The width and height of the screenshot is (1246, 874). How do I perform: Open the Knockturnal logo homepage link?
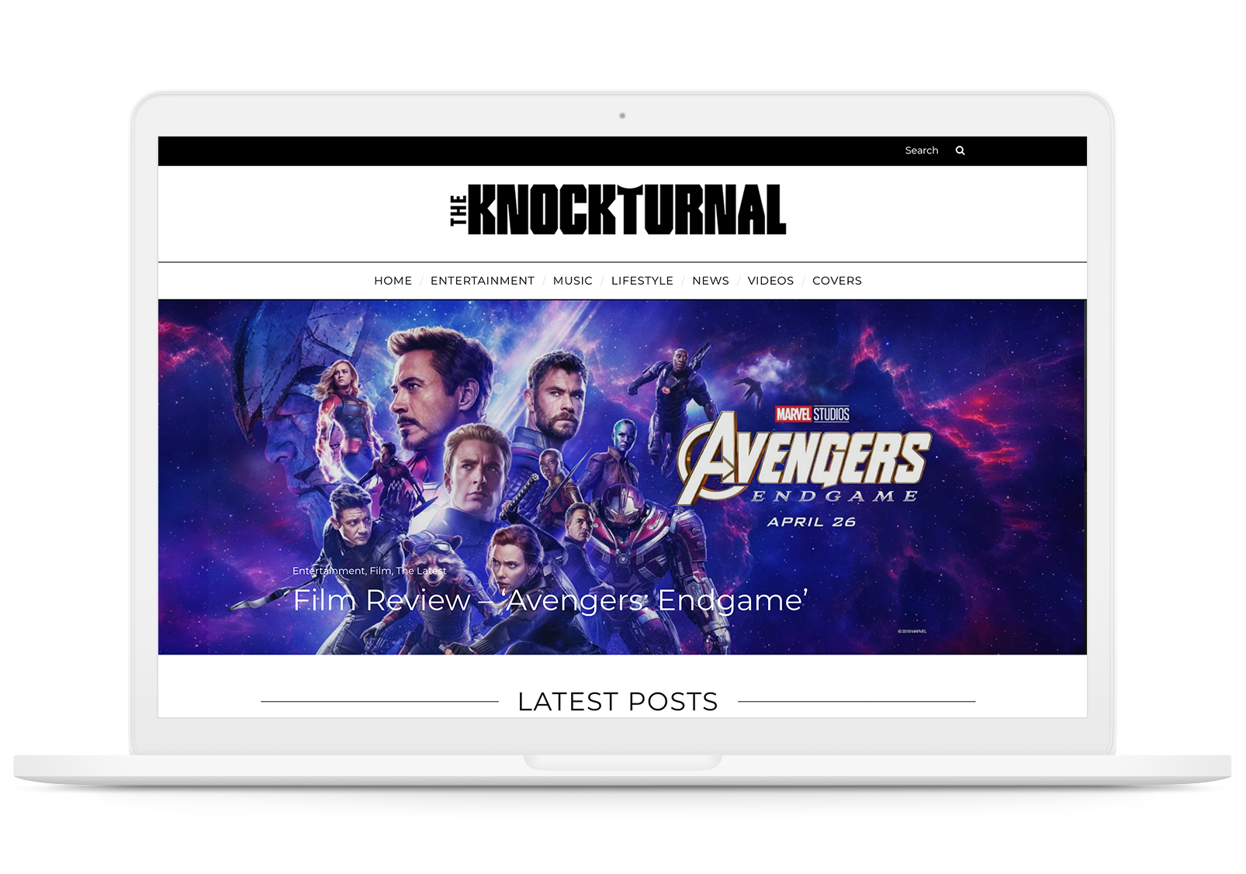[618, 209]
